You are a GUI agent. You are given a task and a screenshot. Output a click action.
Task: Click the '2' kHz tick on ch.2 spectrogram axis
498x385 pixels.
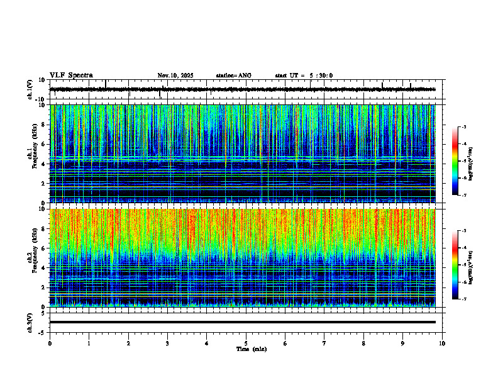(x=44, y=287)
